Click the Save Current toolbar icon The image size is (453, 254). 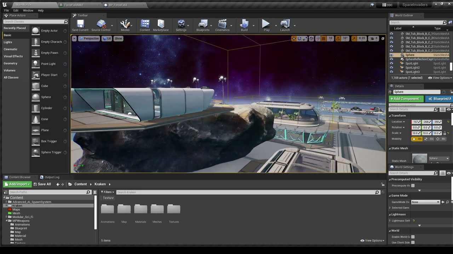click(80, 25)
